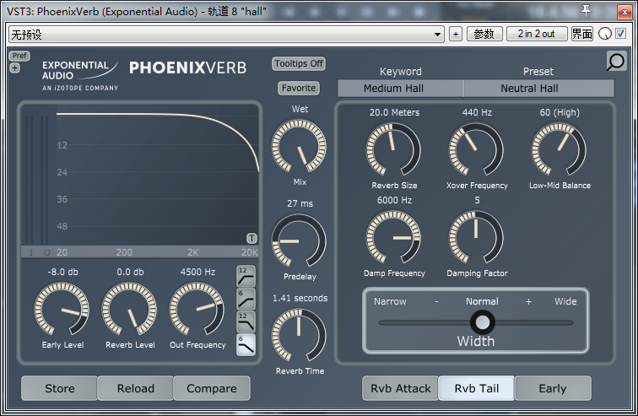Click the 1.41 seconds reverb time value
This screenshot has height=416, width=638.
pos(300,298)
